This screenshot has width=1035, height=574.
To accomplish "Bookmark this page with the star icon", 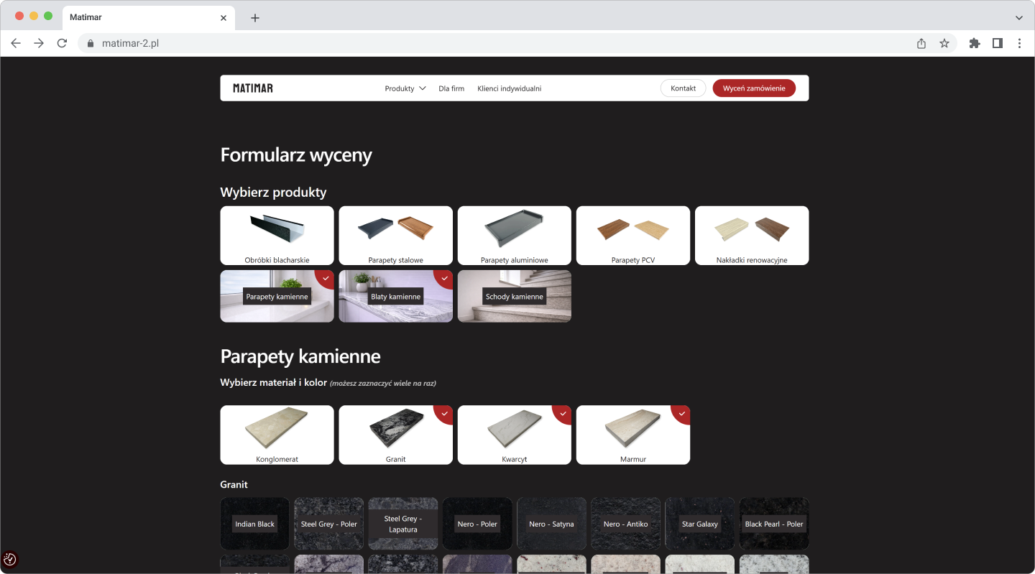I will 944,43.
